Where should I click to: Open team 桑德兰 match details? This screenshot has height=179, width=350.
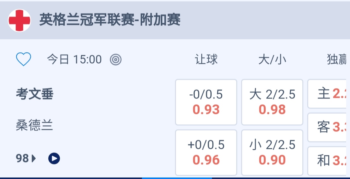pos(34,125)
